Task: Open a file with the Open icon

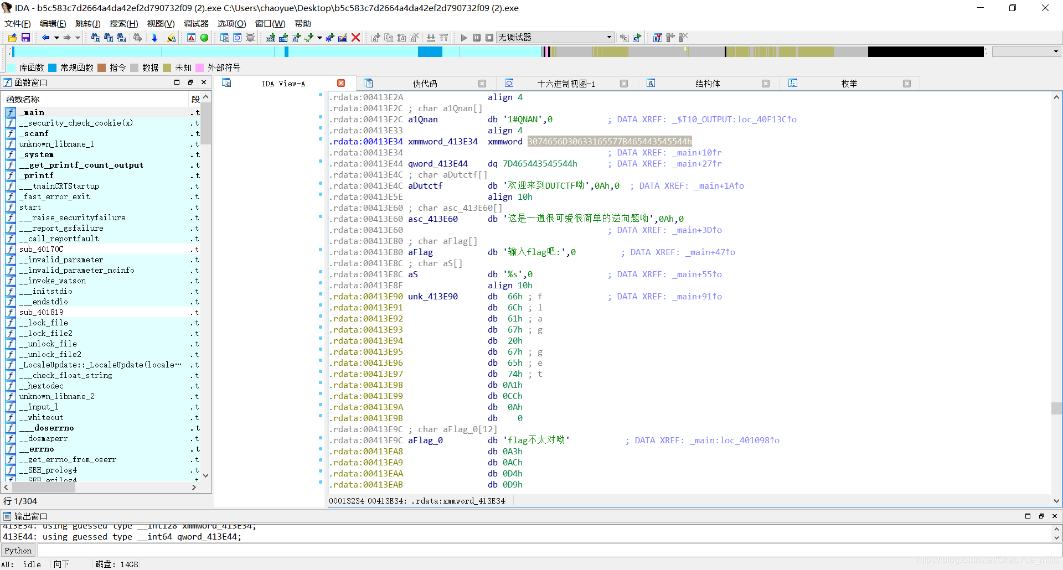Action: [12, 37]
